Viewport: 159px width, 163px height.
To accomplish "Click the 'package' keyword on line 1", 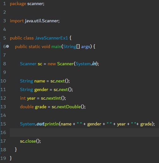I will coord(18,4).
